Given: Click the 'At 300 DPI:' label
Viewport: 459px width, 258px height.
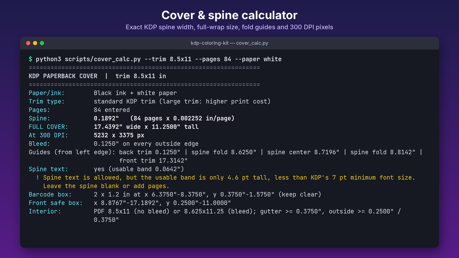Looking at the screenshot, I should pyautogui.click(x=48, y=135).
